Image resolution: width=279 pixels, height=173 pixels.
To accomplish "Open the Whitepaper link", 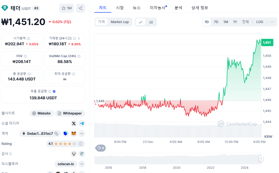I will (70, 113).
